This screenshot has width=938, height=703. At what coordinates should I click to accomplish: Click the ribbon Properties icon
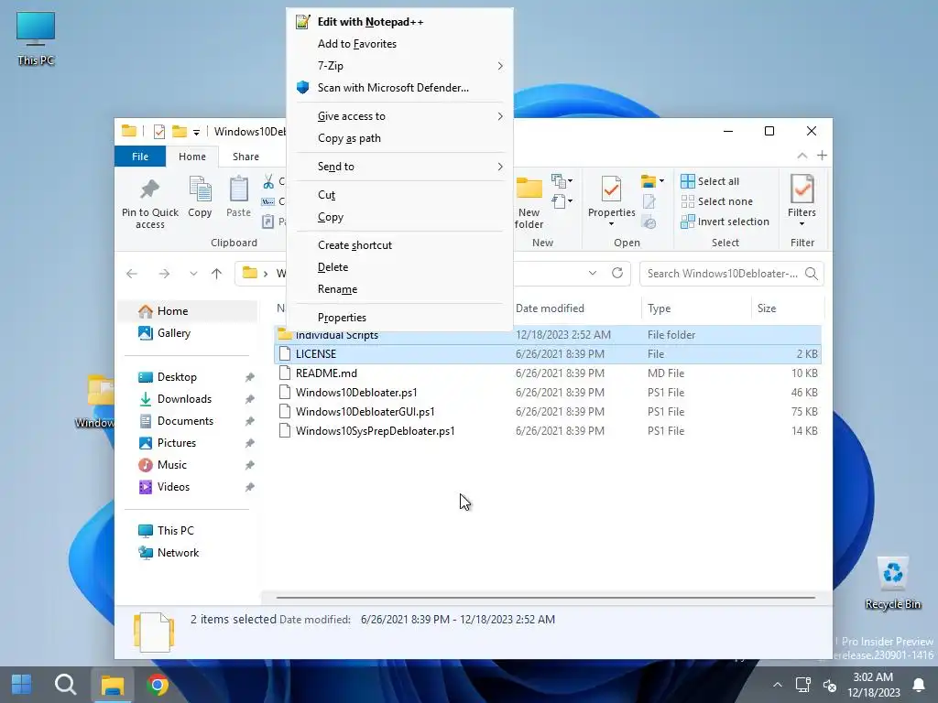click(611, 189)
